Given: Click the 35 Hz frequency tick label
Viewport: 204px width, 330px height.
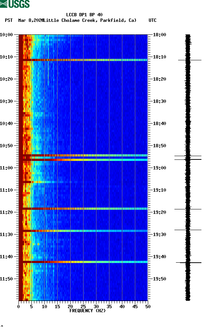Looking at the screenshot, I should 109,307.
